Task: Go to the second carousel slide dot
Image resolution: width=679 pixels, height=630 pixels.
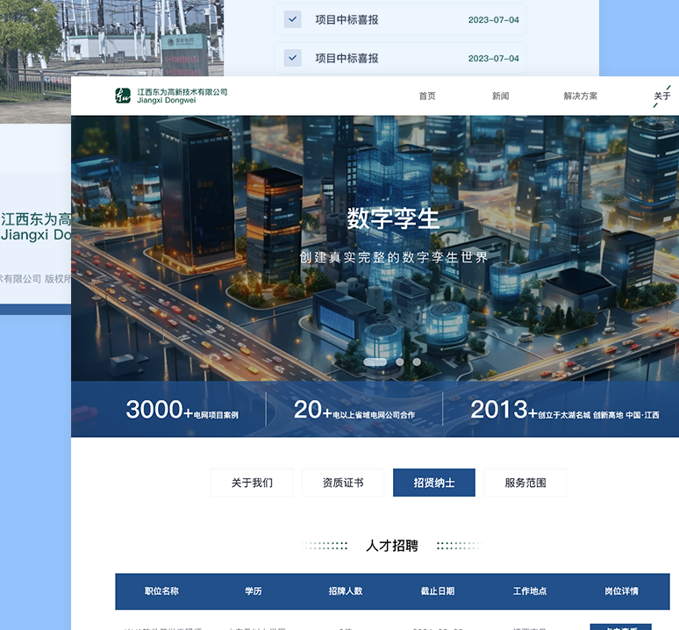Action: point(400,362)
